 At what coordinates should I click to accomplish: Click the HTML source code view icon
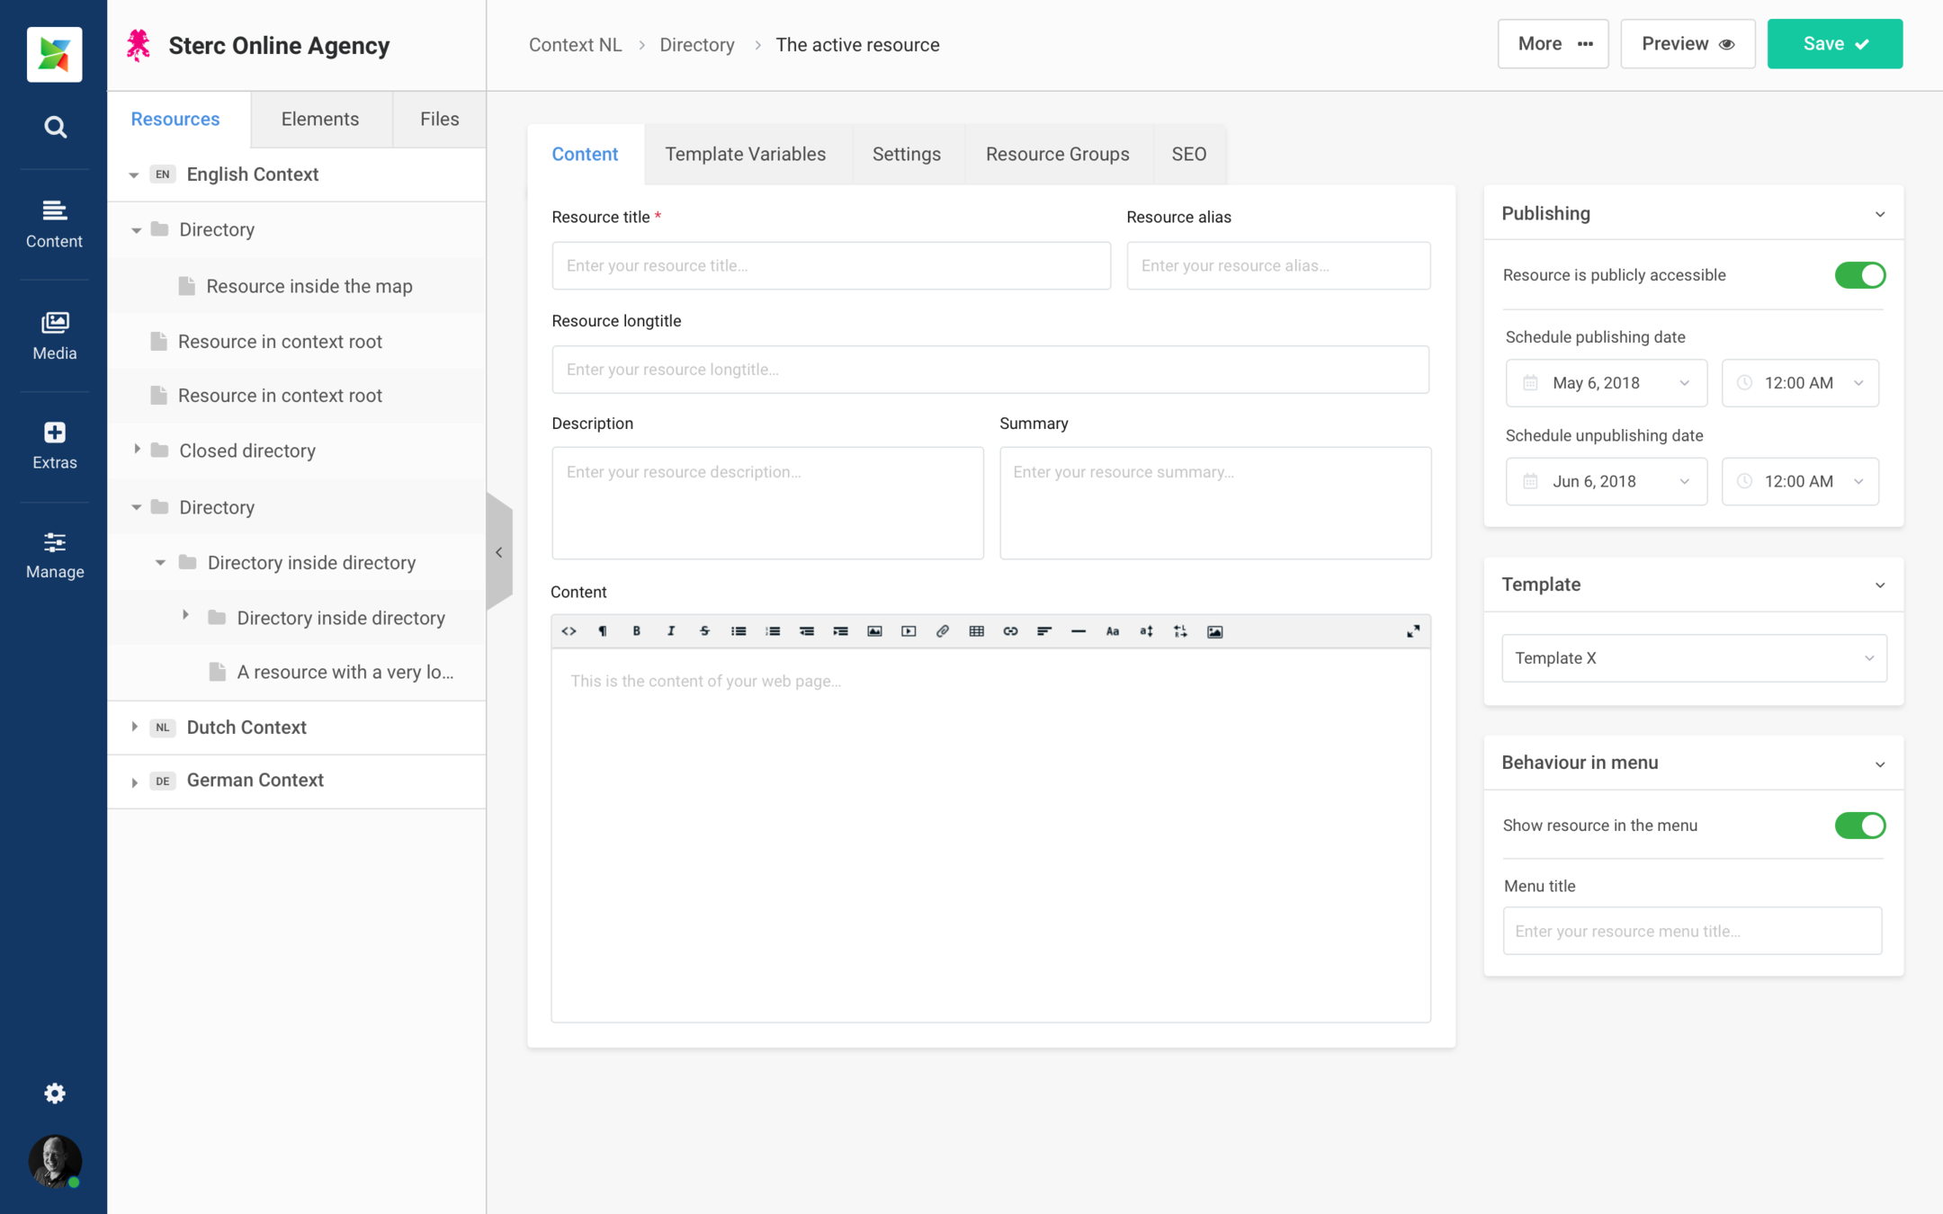(569, 631)
